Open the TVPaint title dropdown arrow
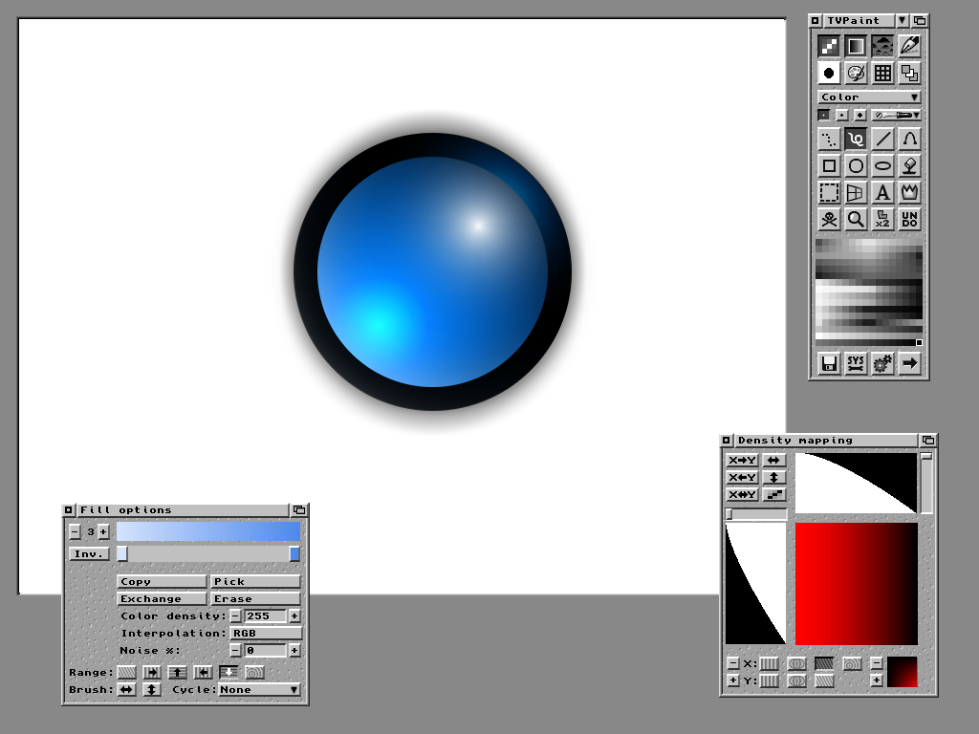Screen dimensions: 979x734 click(903, 20)
